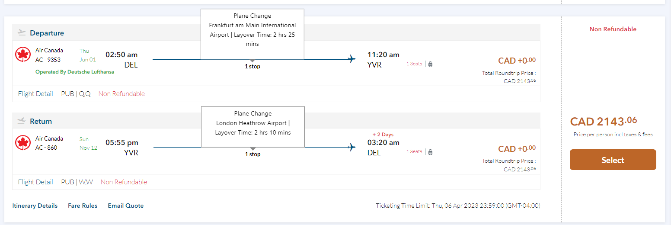Screen dimensions: 671x225
Task: View the Fare Rules link
Action: click(83, 206)
